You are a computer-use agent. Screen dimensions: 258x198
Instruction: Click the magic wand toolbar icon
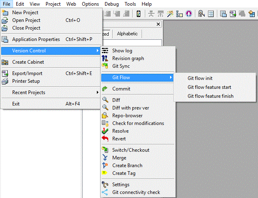tap(170, 14)
